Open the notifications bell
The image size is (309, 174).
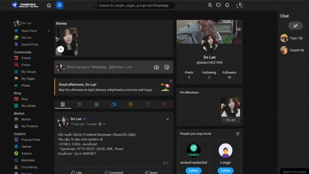click(227, 5)
